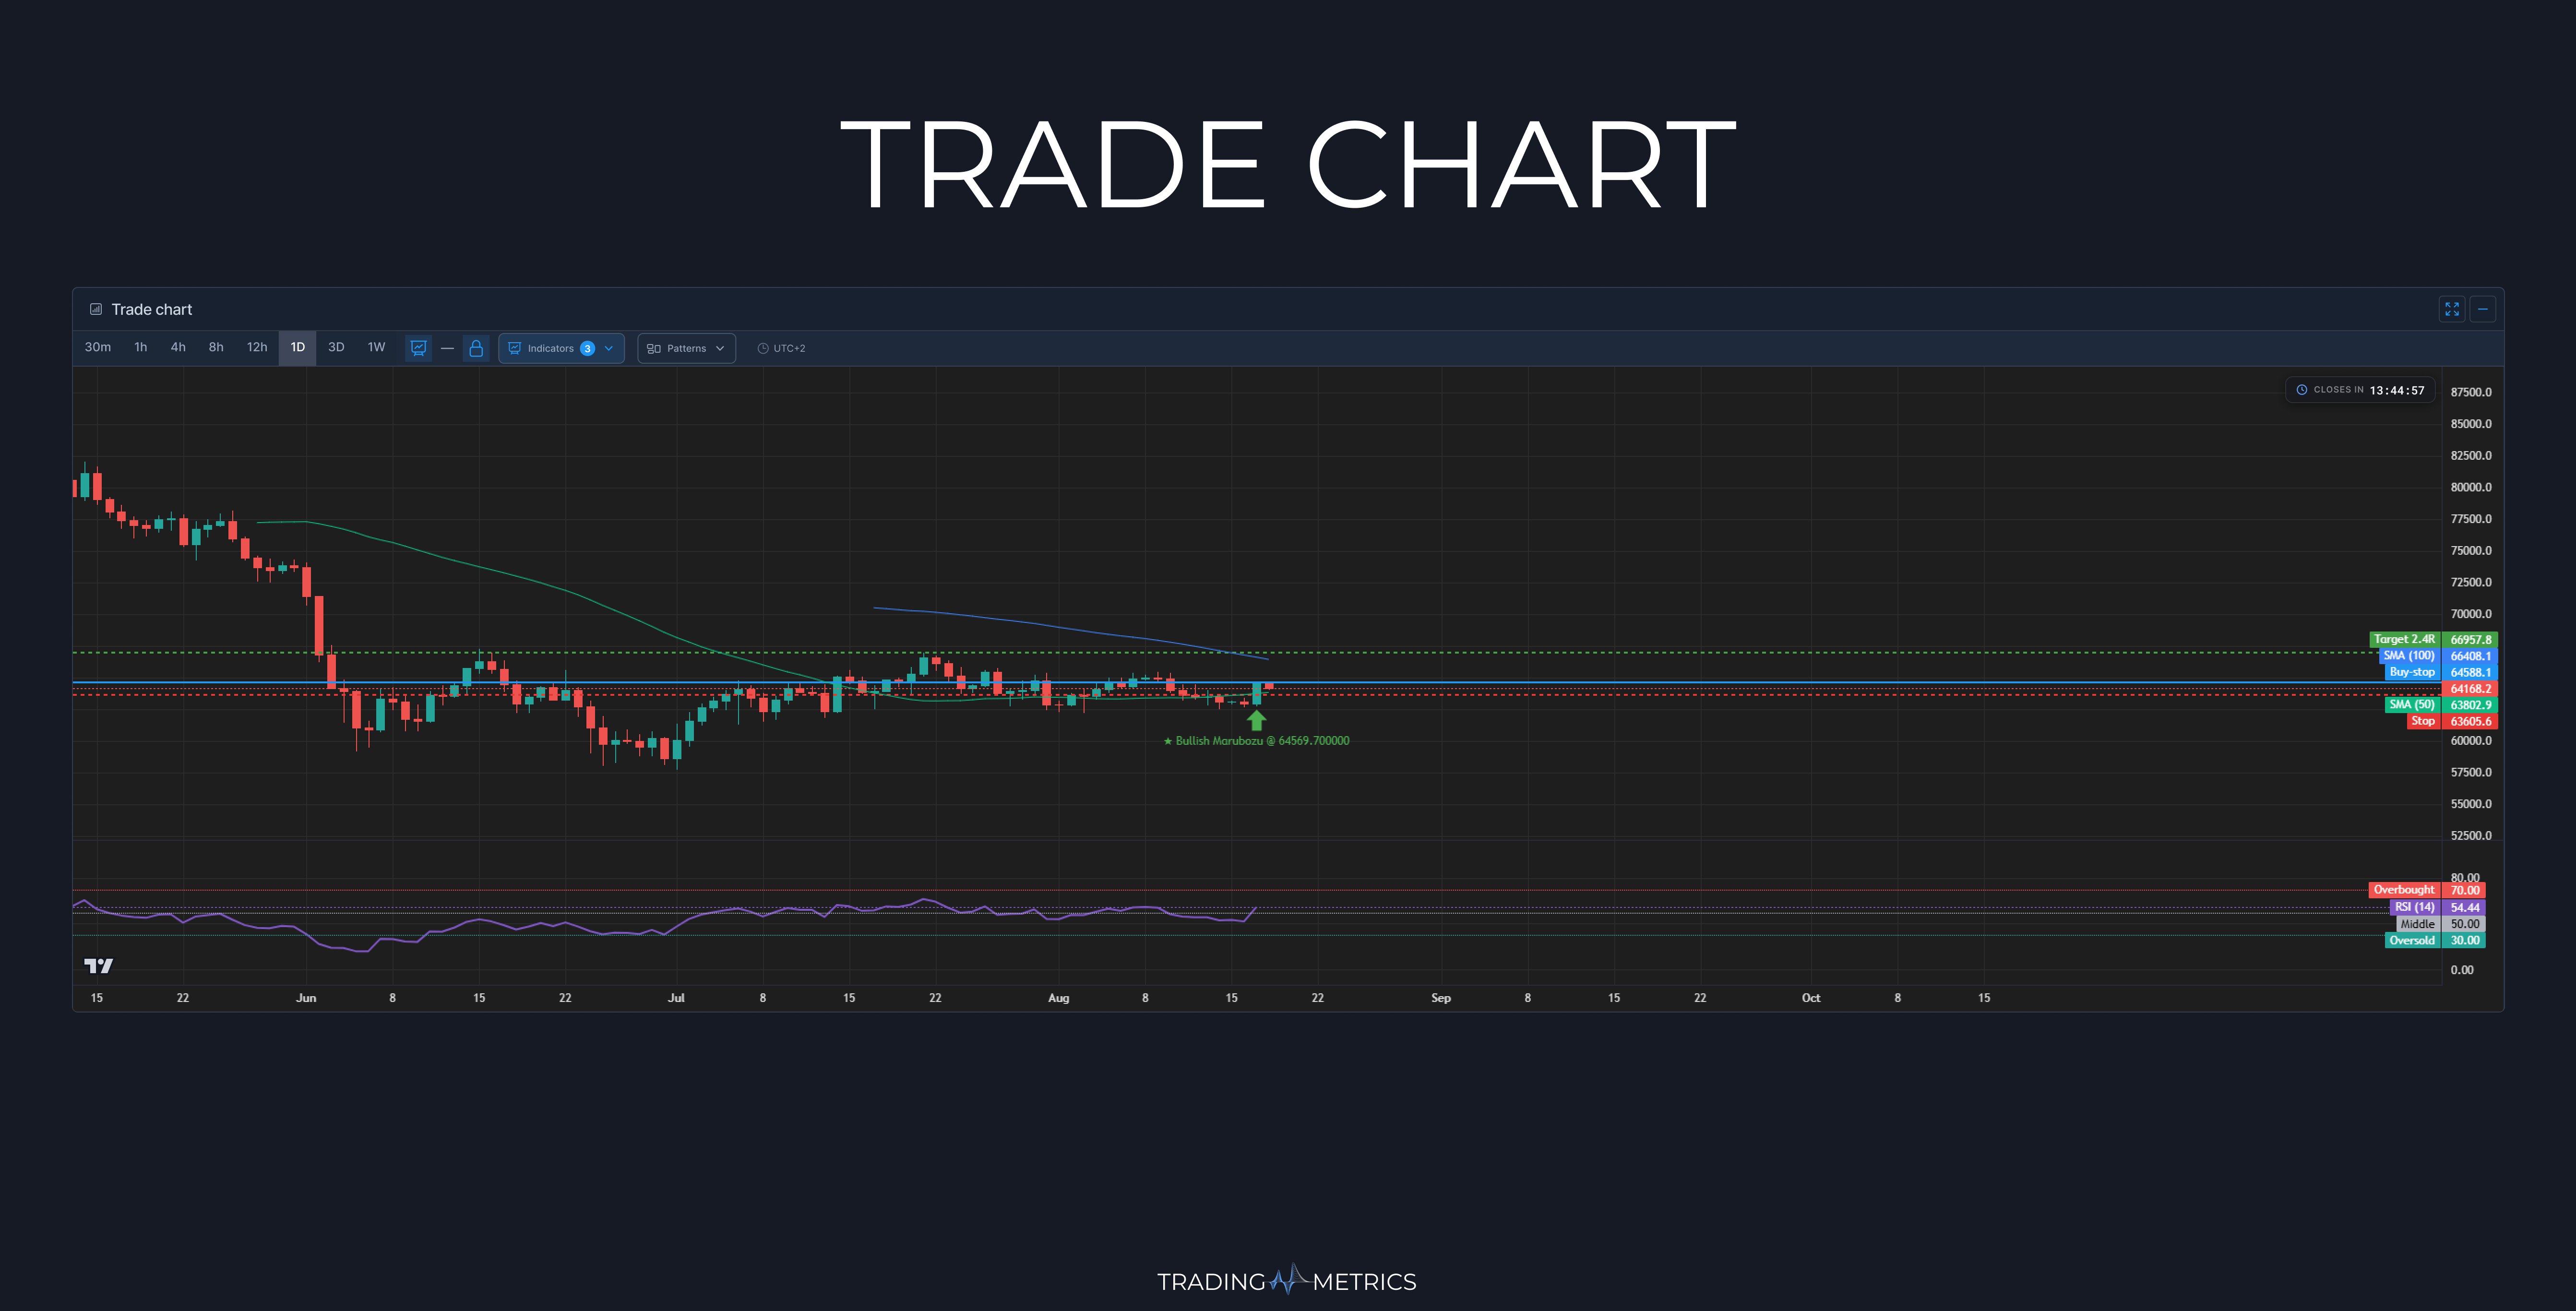Toggle the chart lock icon
This screenshot has height=1311, width=2576.
(x=476, y=348)
